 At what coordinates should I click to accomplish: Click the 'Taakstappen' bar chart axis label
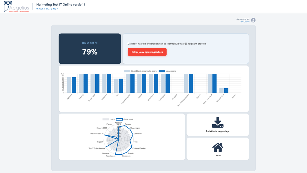pyautogui.click(x=162, y=98)
